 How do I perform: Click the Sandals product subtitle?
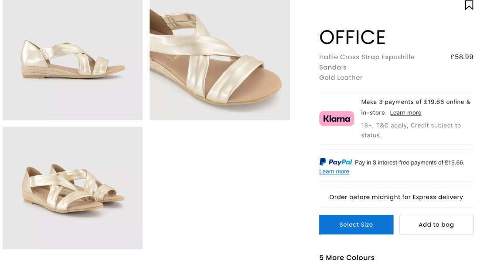332,67
